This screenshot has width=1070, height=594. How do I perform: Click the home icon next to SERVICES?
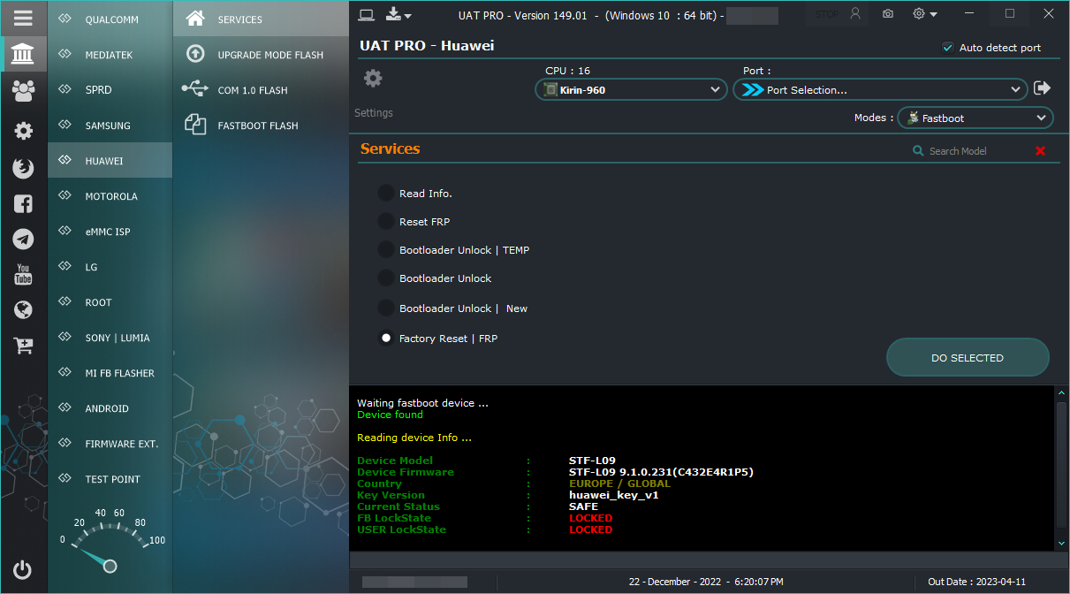195,19
